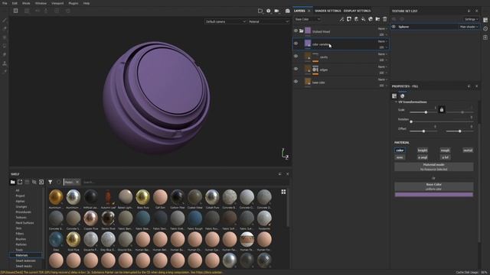This screenshot has height=275, width=490.
Task: Open blend mode dropdown of color variation layer
Action: click(x=383, y=41)
